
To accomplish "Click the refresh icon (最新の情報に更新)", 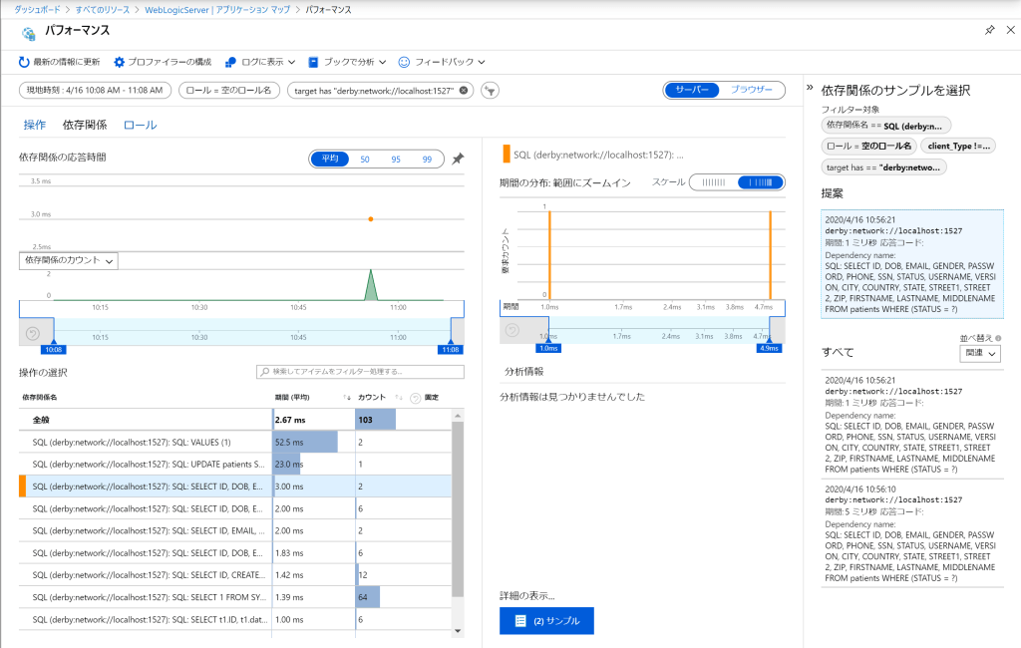I will point(24,62).
